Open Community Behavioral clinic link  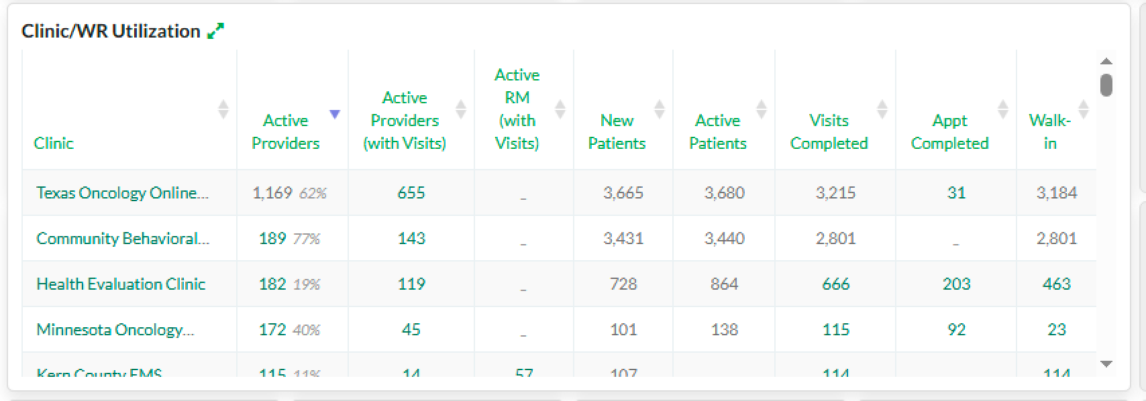123,239
